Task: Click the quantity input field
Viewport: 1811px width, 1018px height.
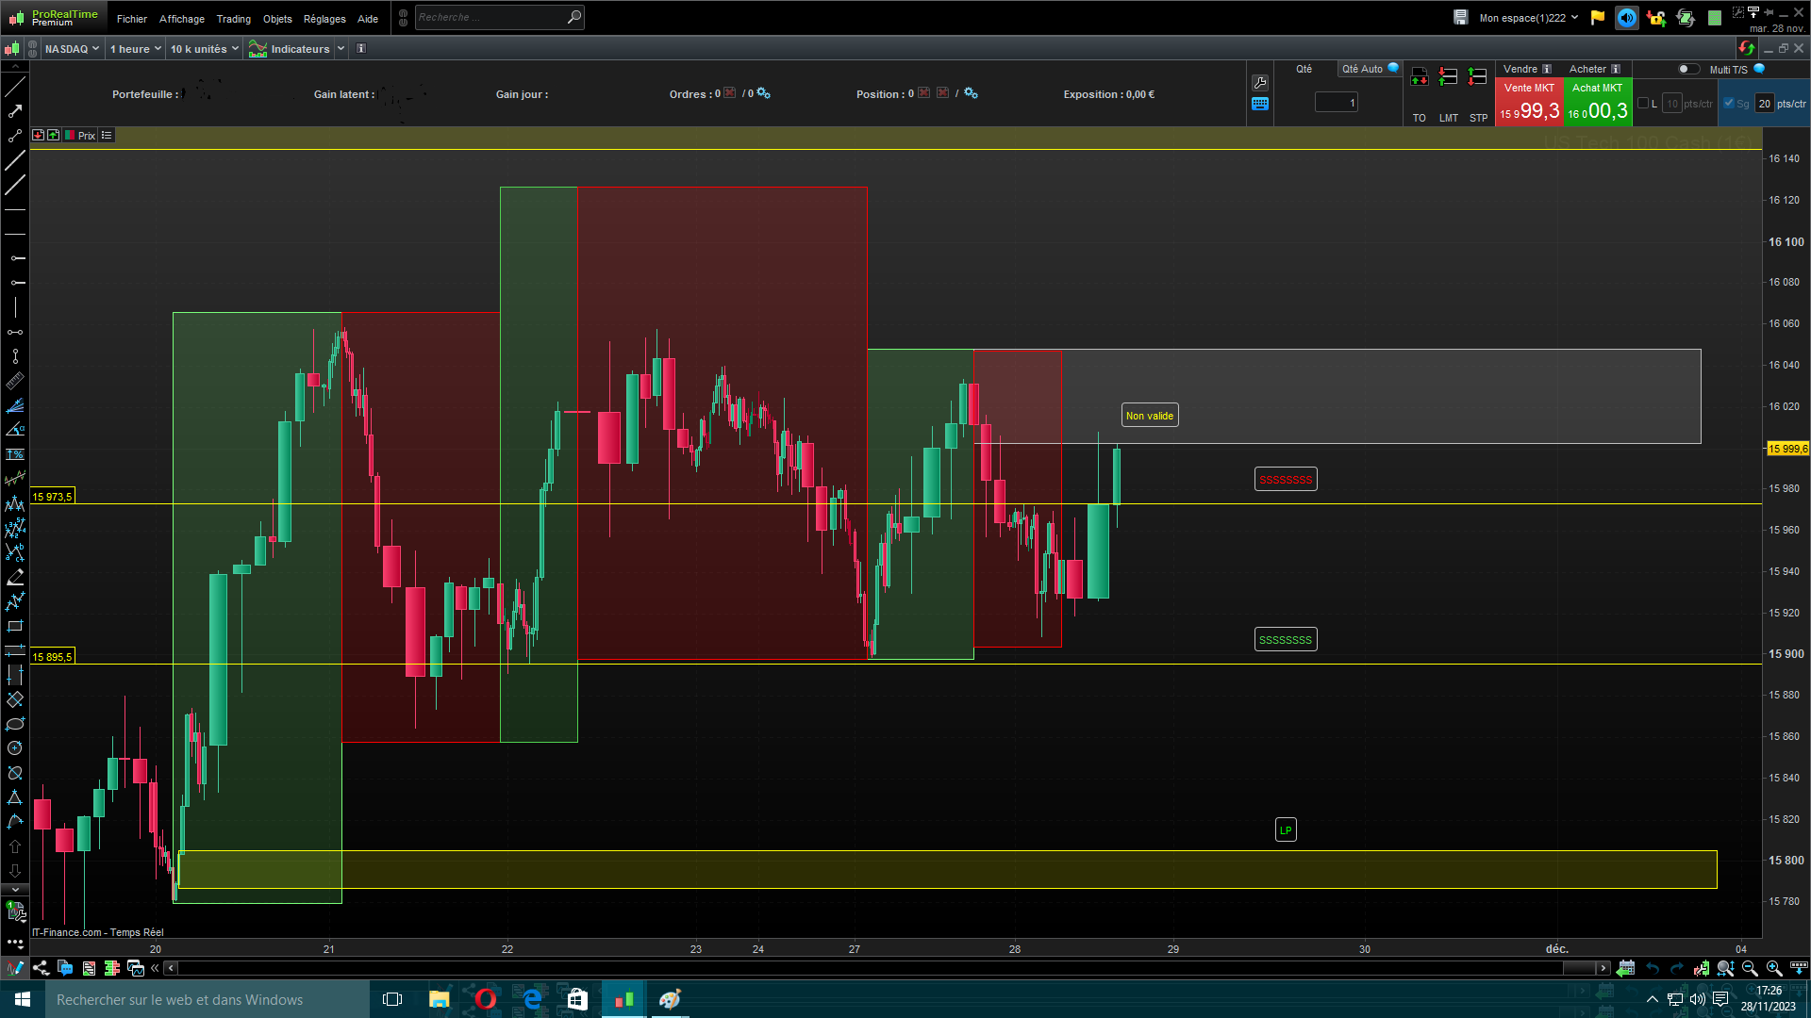Action: pos(1336,103)
